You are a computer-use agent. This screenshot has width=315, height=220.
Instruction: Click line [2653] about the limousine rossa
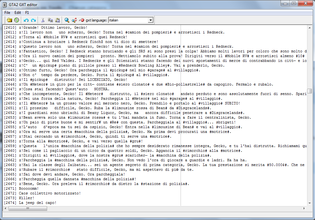127,117
